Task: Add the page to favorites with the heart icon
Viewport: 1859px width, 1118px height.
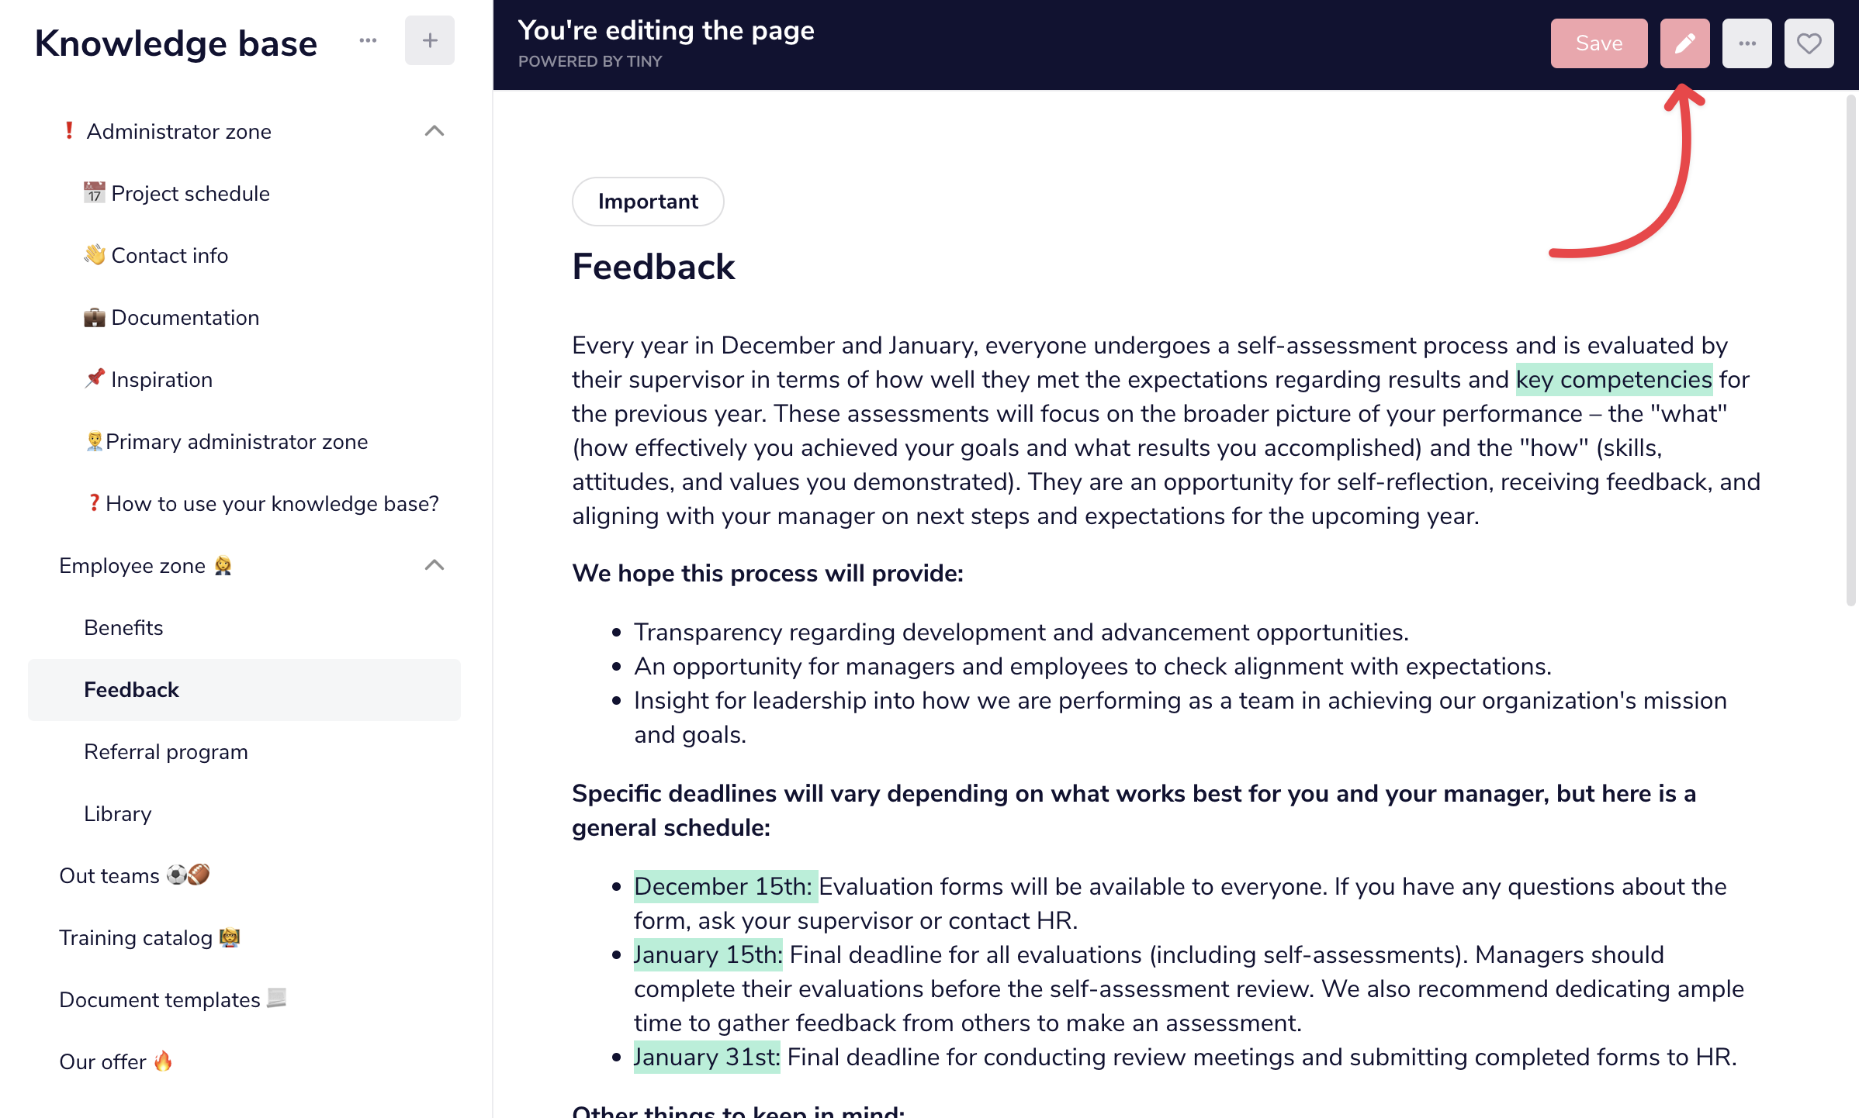Action: coord(1809,43)
